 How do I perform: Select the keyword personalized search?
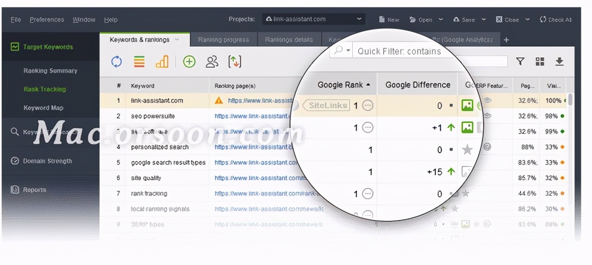point(160,147)
